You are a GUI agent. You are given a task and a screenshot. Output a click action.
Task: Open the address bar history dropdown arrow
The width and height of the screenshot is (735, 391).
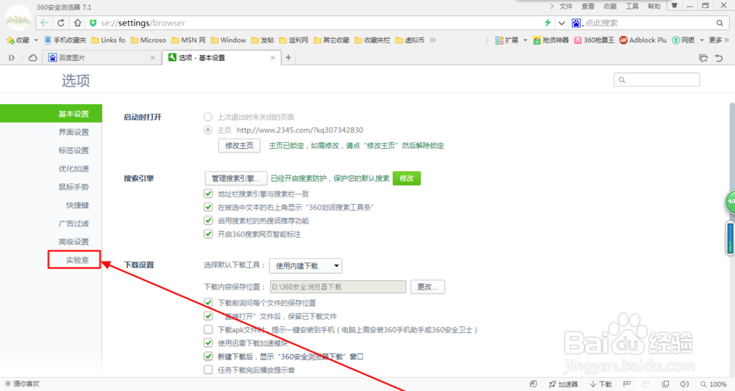[561, 23]
